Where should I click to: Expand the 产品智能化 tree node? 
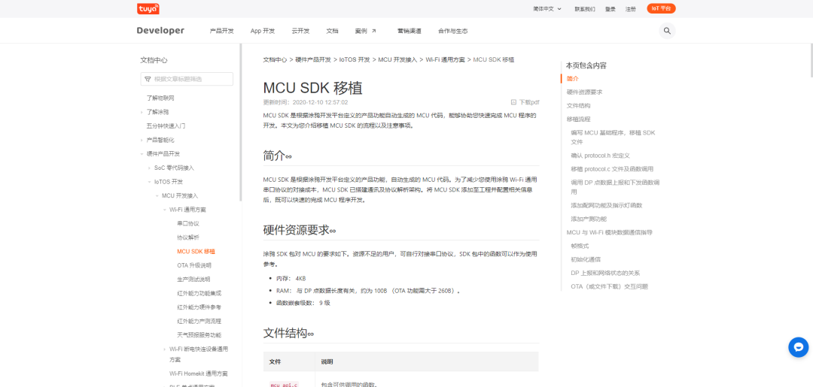(142, 141)
